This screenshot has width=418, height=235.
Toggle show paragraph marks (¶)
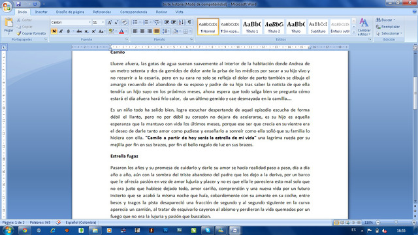point(189,22)
